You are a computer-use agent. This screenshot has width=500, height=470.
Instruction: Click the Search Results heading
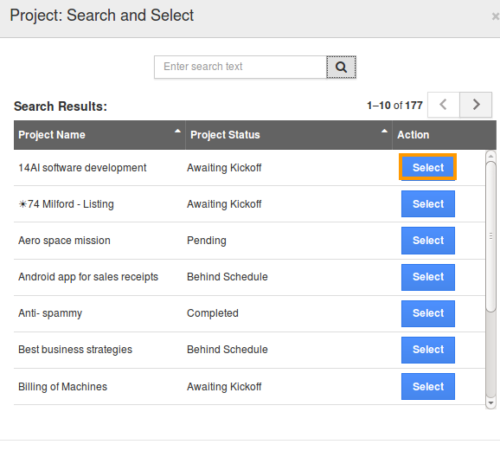coord(61,106)
